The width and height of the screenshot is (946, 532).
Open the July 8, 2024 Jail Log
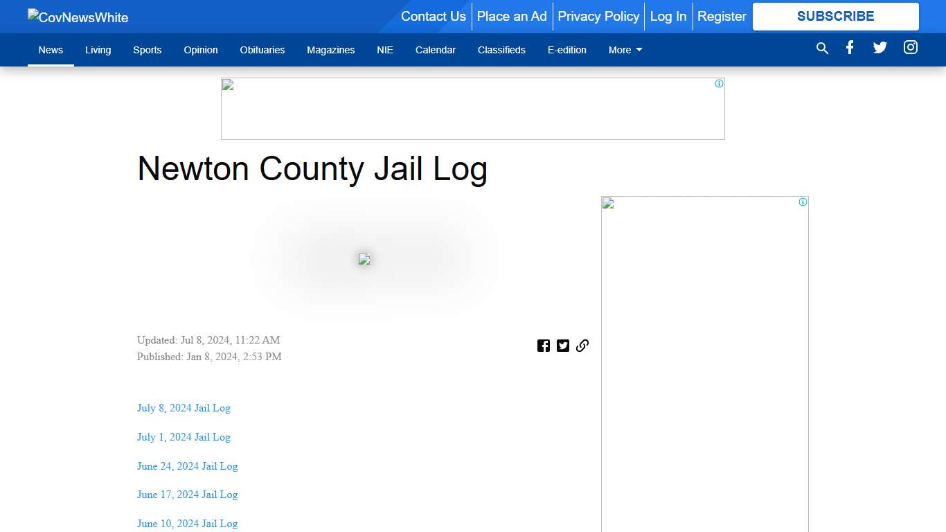click(183, 408)
